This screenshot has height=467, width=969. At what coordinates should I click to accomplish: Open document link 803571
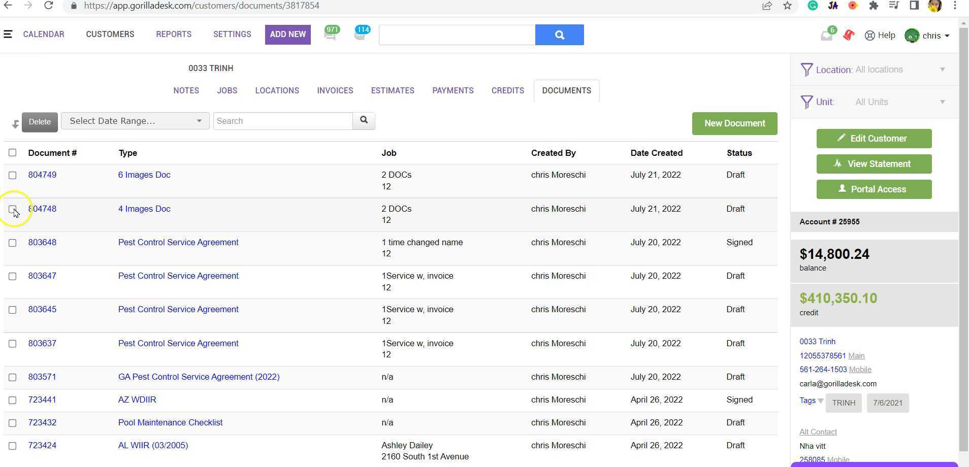point(42,377)
